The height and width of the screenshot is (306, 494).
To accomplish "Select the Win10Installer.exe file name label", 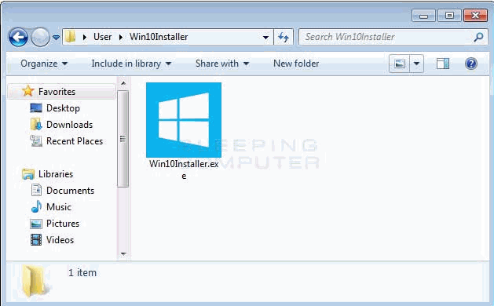I will point(184,169).
